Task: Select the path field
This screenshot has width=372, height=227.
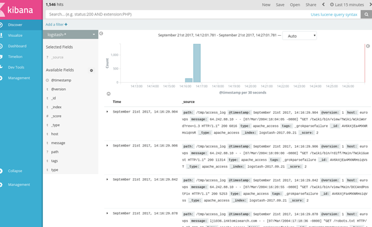Action: tap(55, 152)
